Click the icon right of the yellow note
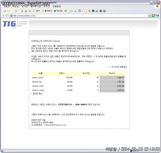The image size is (161, 153). tap(89, 11)
